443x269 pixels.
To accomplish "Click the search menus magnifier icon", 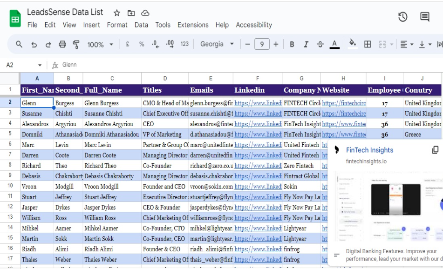I will tap(19, 44).
